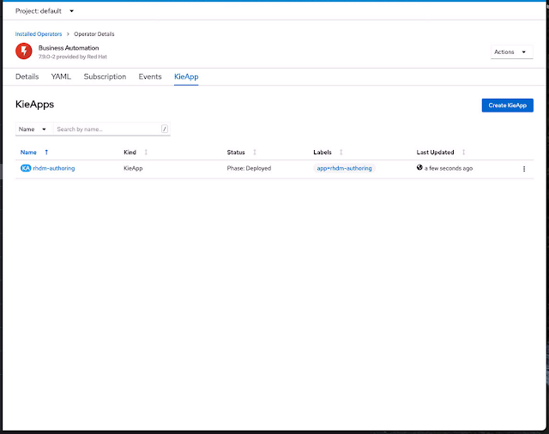Screen dimensions: 549x434
Task: Click the Name column header
Action: [28, 152]
